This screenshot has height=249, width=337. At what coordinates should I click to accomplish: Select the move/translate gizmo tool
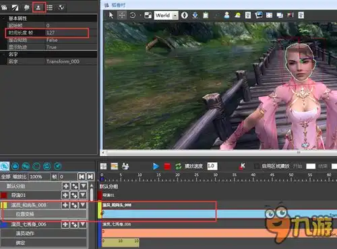122,15
